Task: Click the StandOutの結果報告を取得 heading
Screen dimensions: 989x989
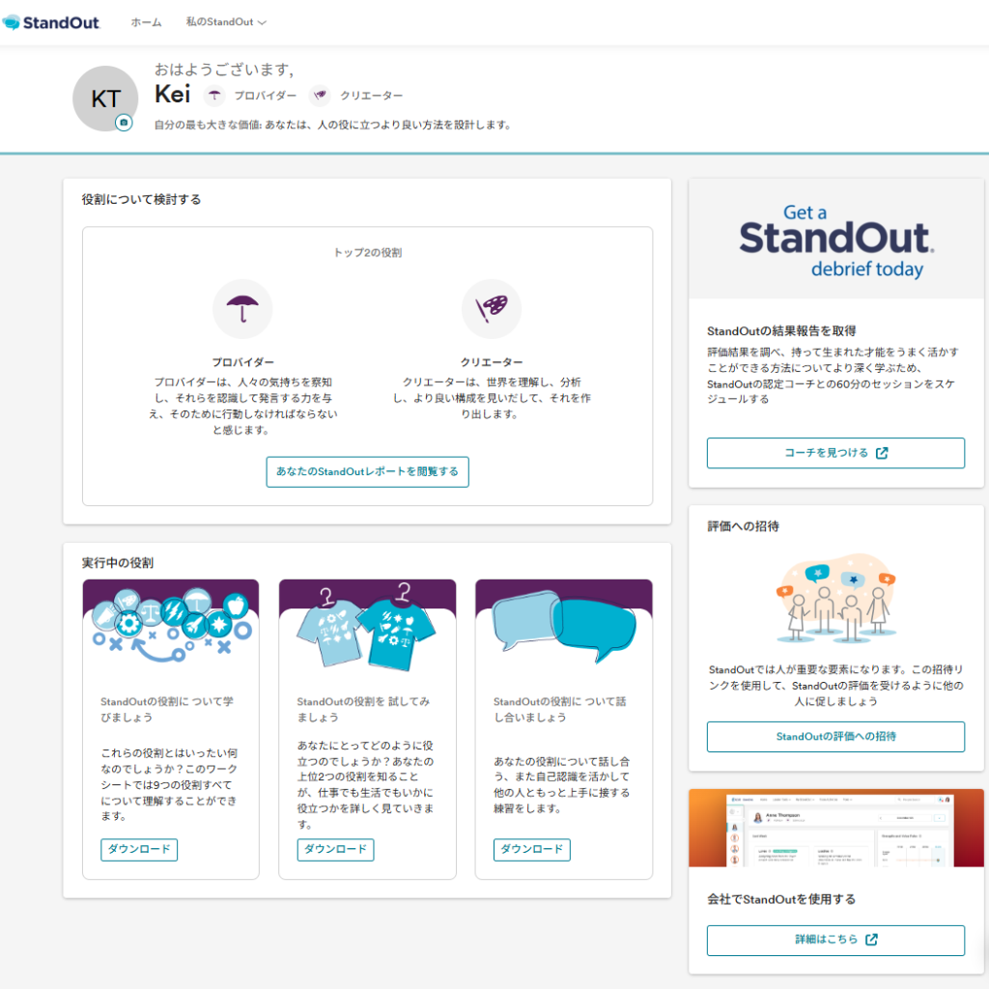Action: pyautogui.click(x=781, y=331)
